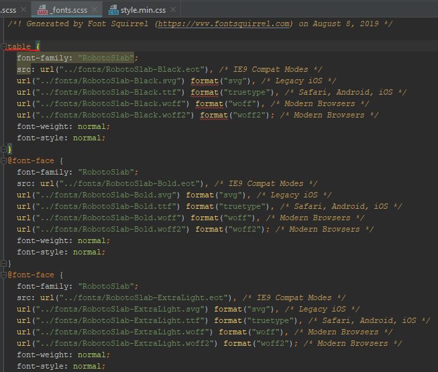Click fold end marker below first block
The image size is (438, 372).
[3, 149]
